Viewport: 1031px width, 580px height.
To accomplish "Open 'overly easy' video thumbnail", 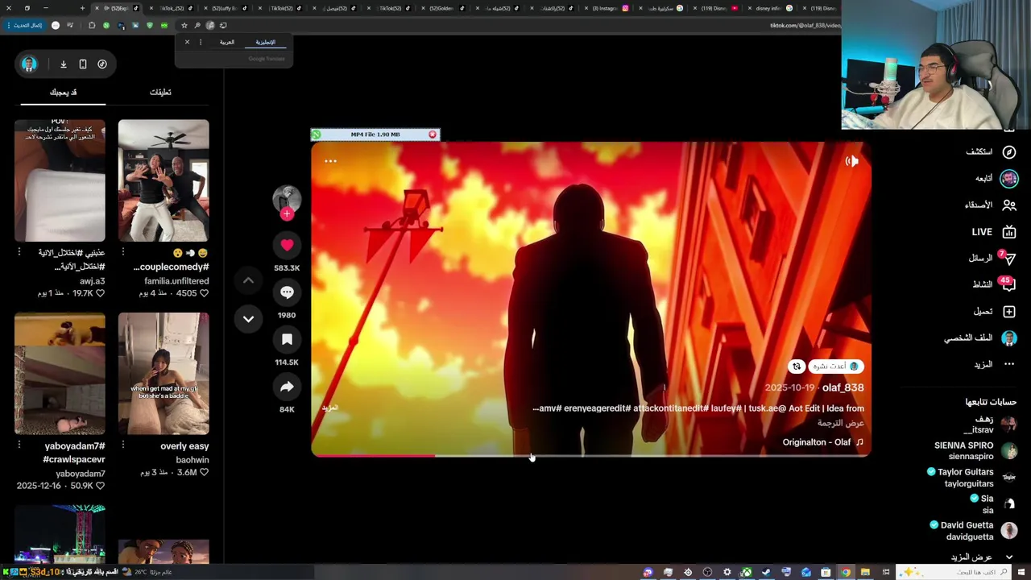I will [164, 374].
